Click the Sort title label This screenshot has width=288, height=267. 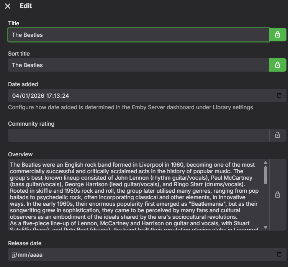point(19,54)
